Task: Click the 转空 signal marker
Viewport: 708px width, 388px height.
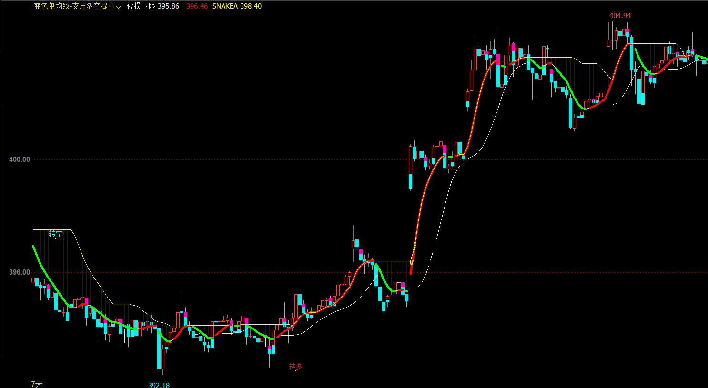Action: (x=56, y=234)
